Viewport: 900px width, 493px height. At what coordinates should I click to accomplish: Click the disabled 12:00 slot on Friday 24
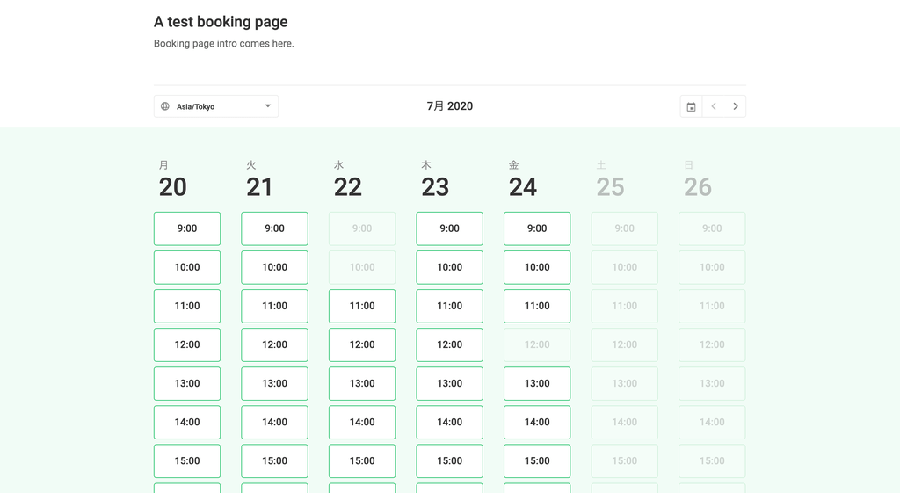537,345
